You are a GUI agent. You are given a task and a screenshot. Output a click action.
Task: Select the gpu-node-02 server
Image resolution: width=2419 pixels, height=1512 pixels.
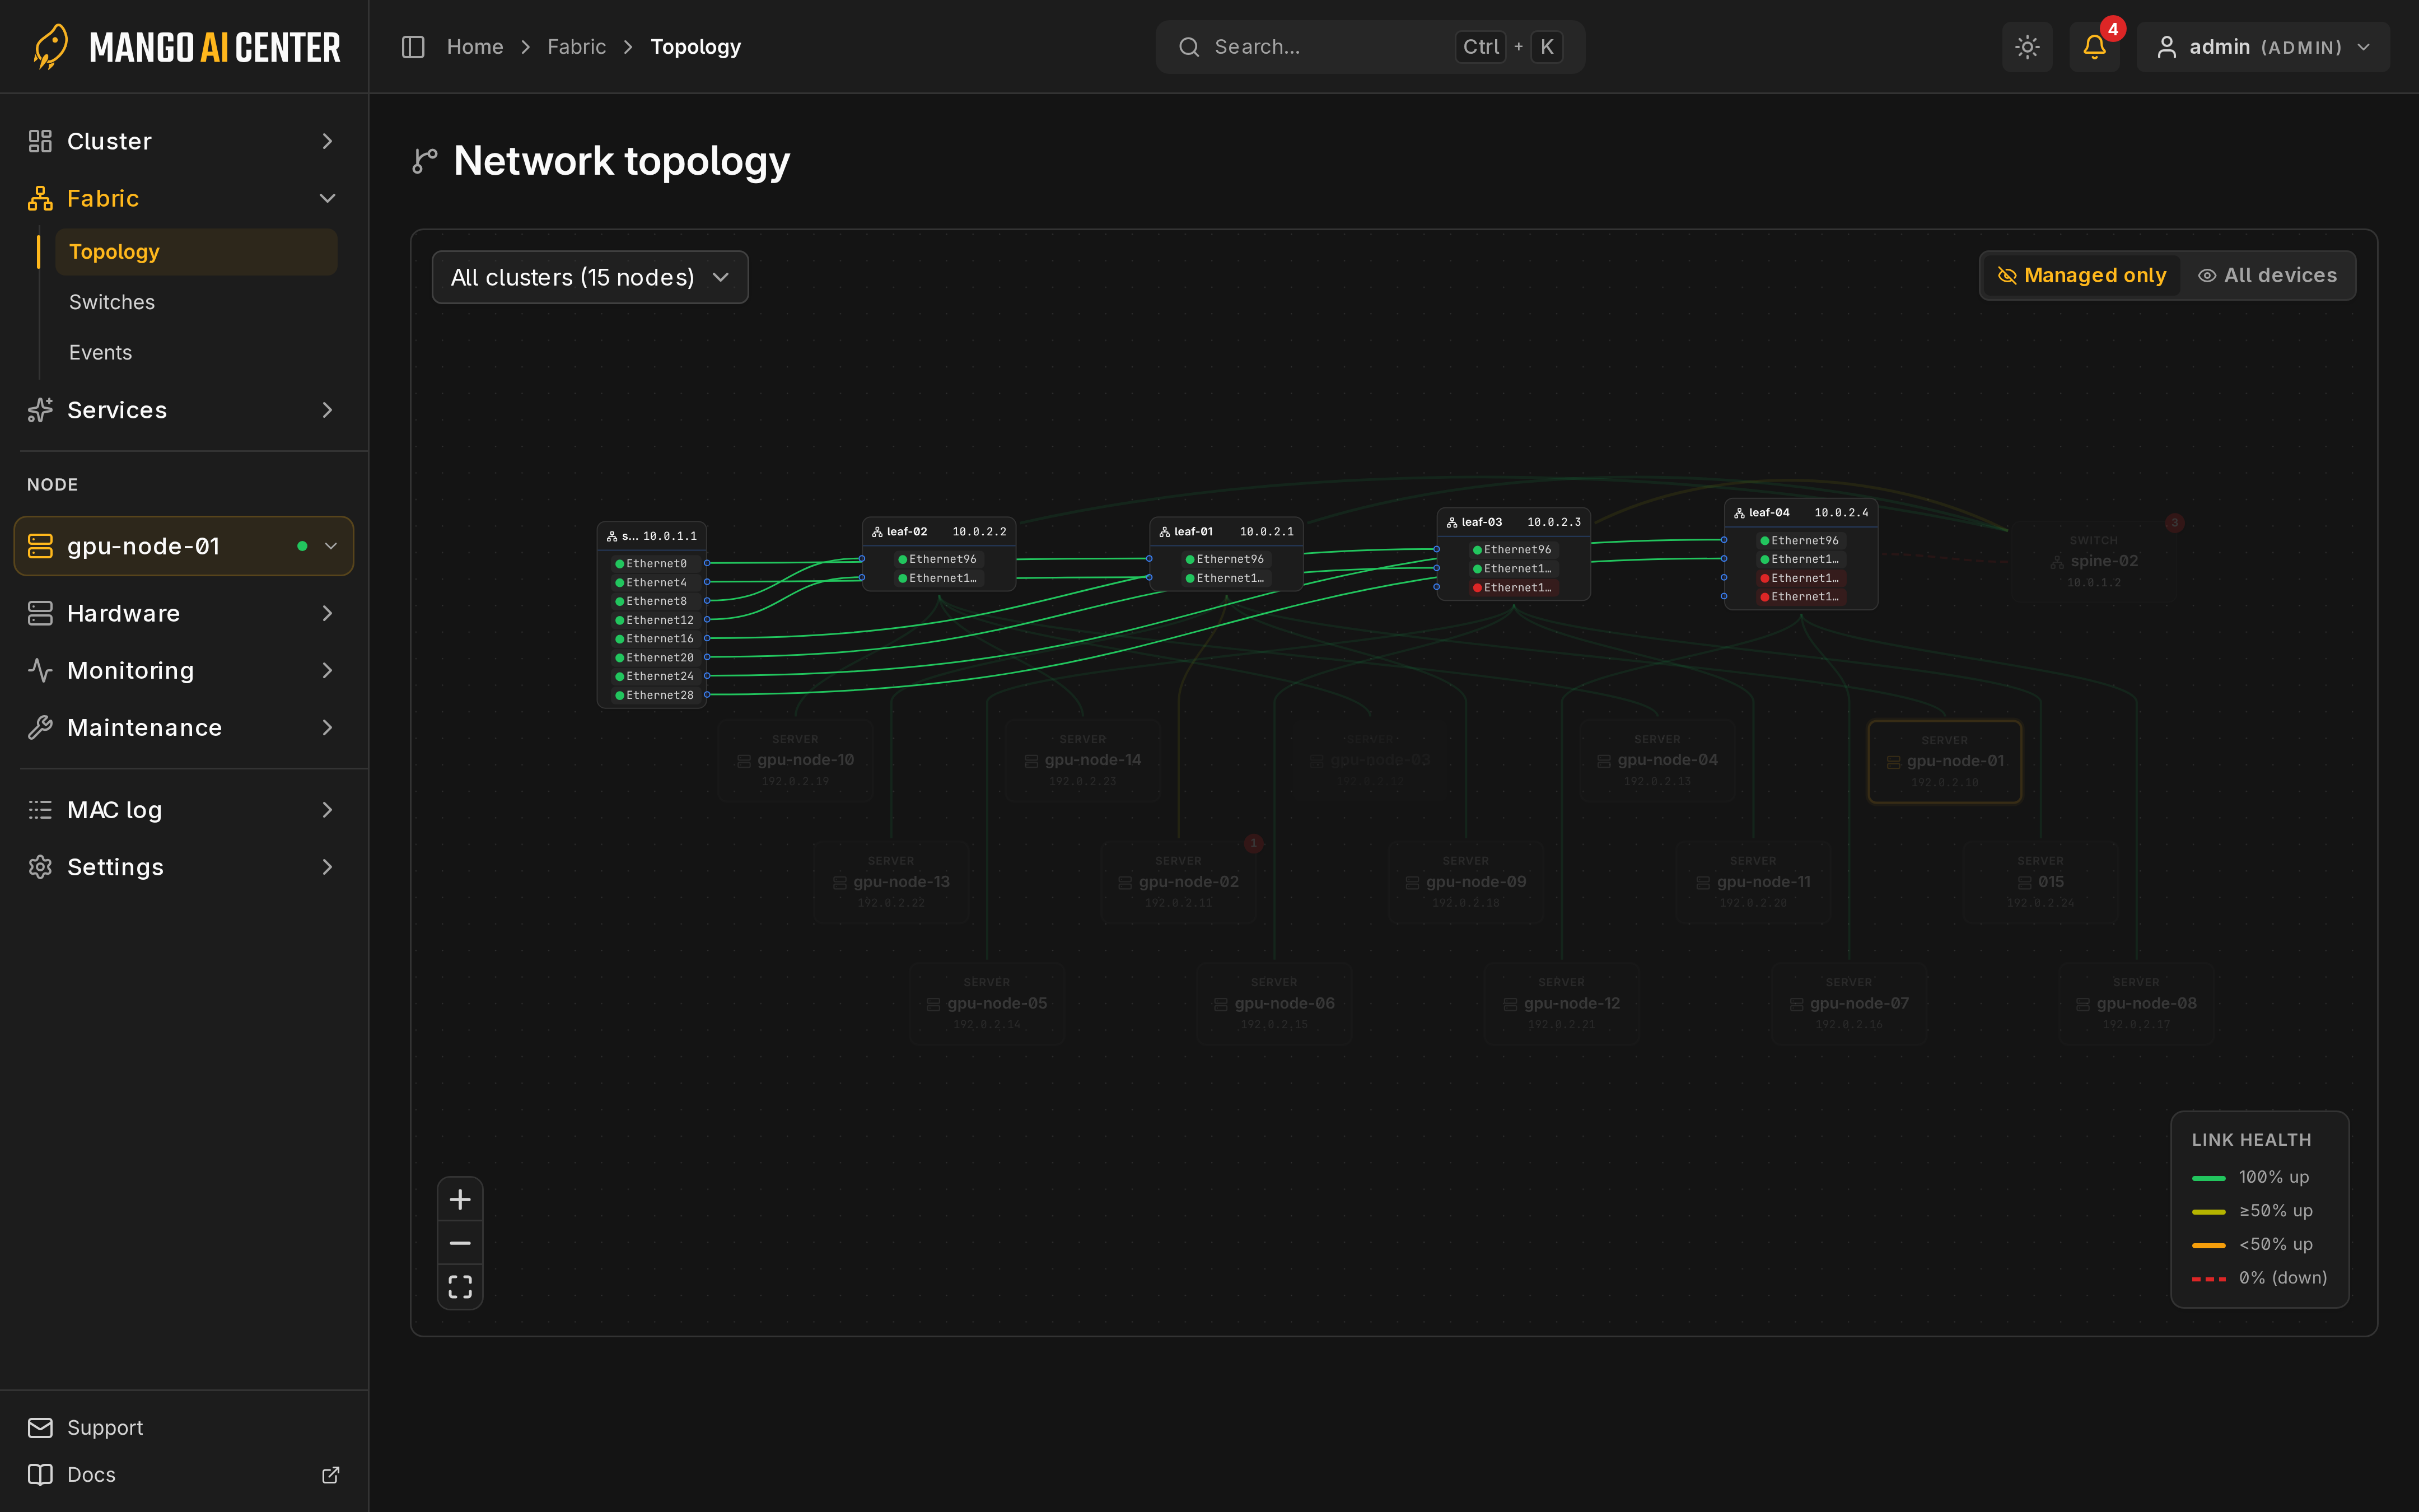tap(1179, 882)
